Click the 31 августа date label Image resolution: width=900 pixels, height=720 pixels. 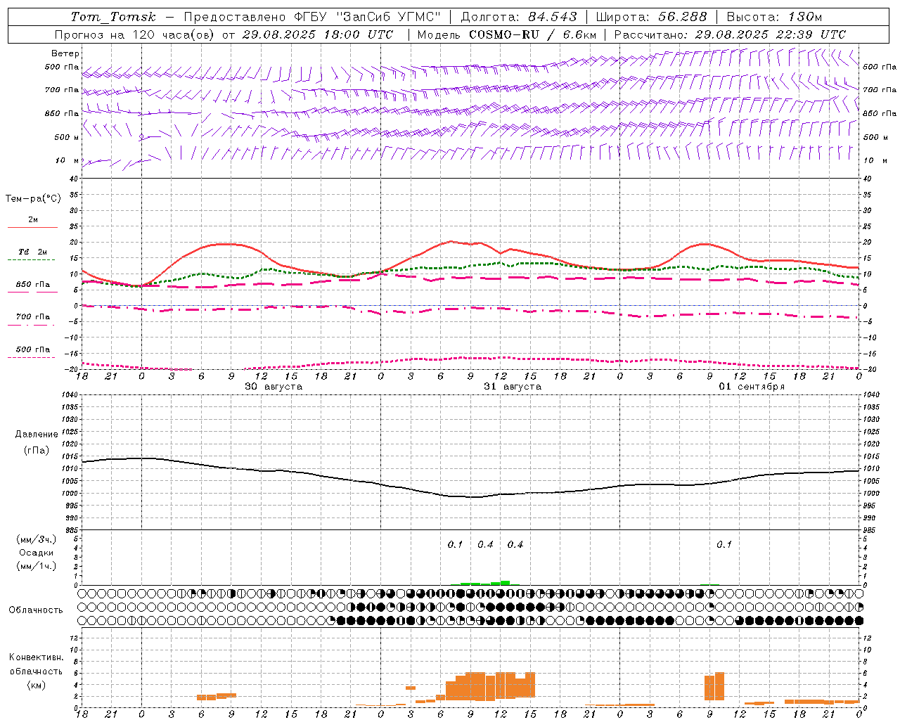[x=513, y=387]
